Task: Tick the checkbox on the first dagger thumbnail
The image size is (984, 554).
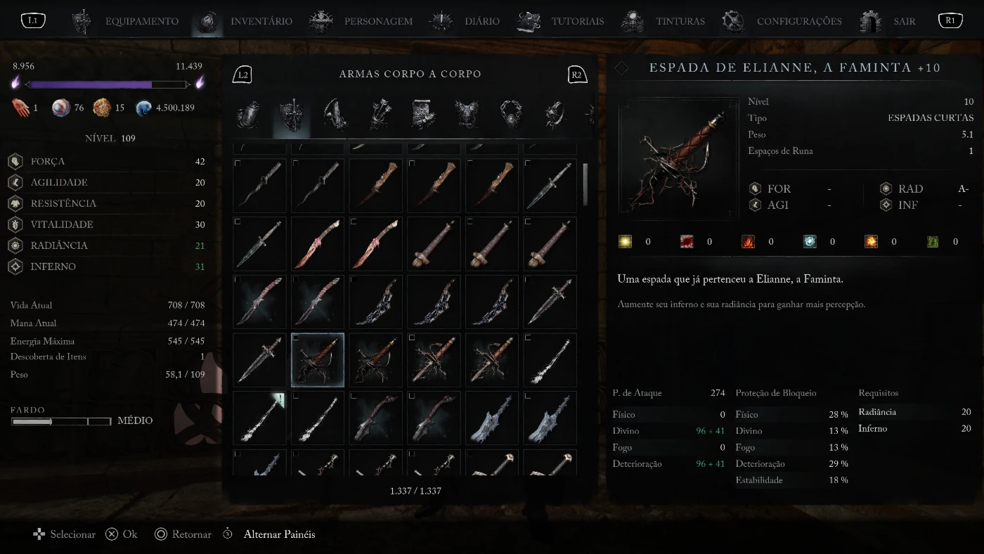Action: click(238, 164)
